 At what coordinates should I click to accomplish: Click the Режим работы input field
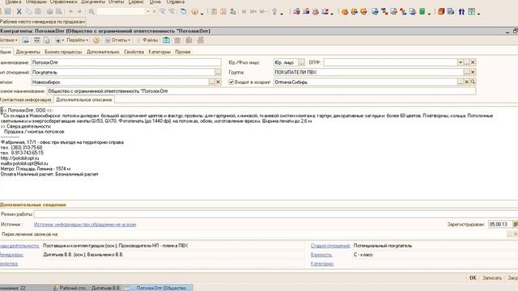pyautogui.click(x=276, y=214)
